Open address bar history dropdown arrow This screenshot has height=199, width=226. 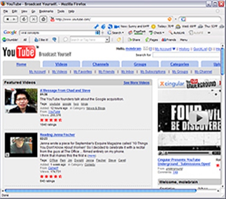tap(175, 19)
